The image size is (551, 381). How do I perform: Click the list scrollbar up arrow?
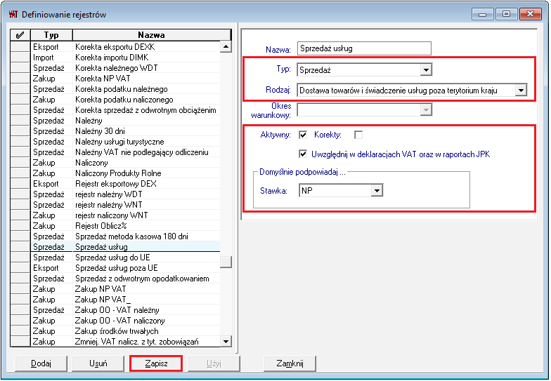pos(226,46)
